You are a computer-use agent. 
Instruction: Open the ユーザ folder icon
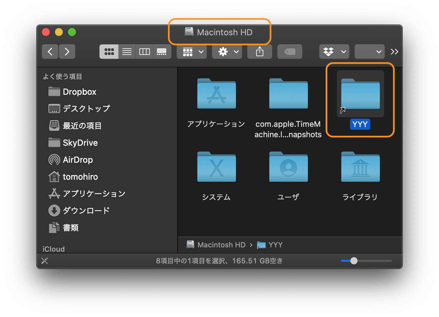(288, 167)
